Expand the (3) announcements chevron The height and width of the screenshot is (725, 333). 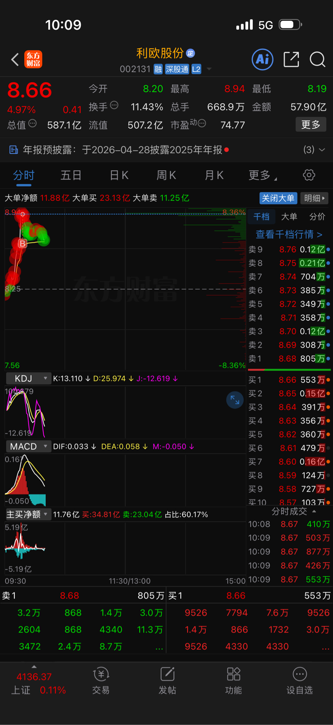(x=322, y=150)
